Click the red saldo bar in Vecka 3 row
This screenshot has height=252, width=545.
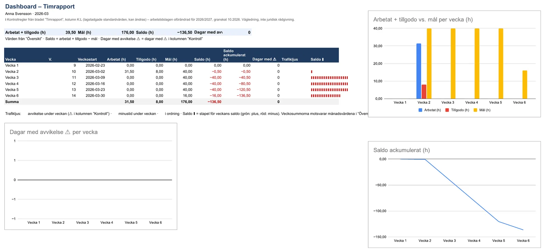point(329,78)
